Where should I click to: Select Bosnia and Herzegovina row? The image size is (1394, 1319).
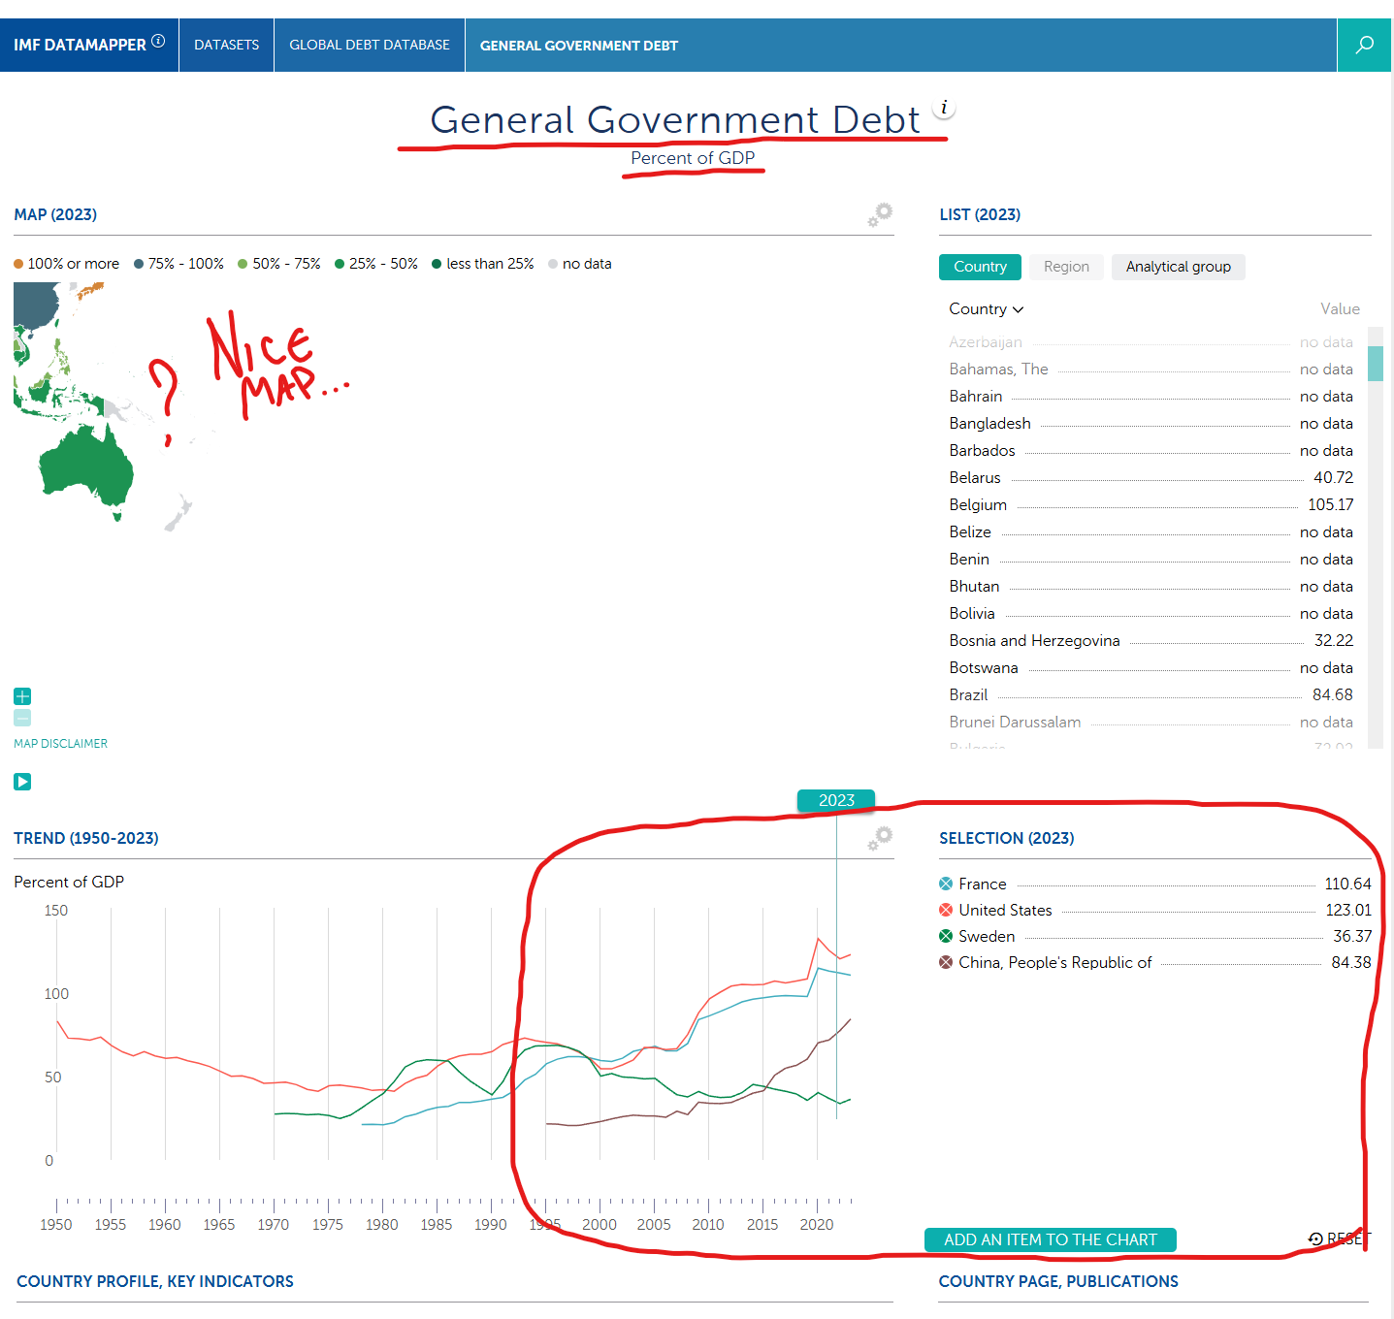[1151, 640]
